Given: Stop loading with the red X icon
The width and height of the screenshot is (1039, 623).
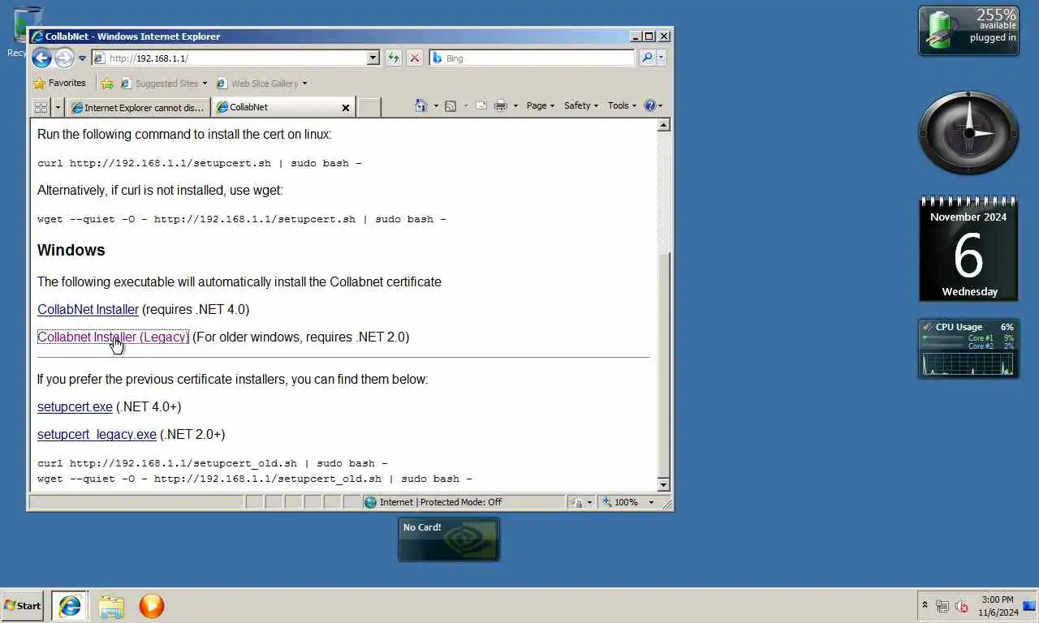Looking at the screenshot, I should point(415,58).
